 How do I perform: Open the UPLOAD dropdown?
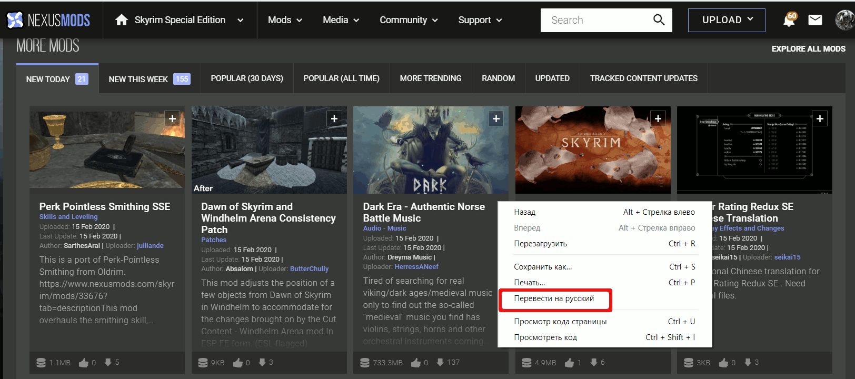727,20
